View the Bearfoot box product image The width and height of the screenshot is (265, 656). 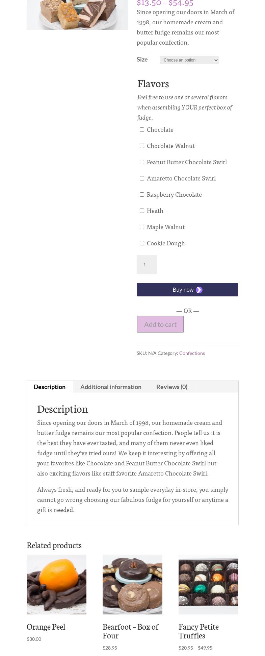(132, 584)
